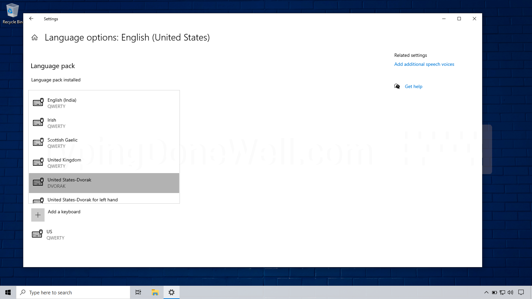Click the volume icon in the system tray

[511, 292]
